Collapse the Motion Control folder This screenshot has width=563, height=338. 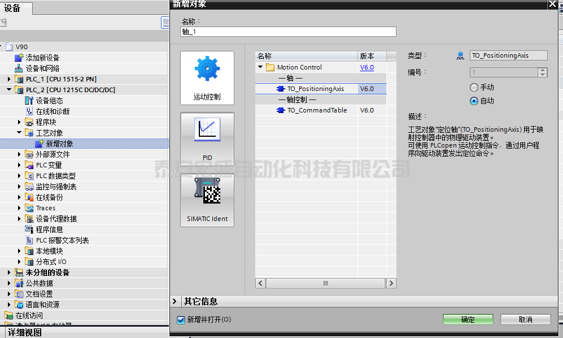click(260, 67)
